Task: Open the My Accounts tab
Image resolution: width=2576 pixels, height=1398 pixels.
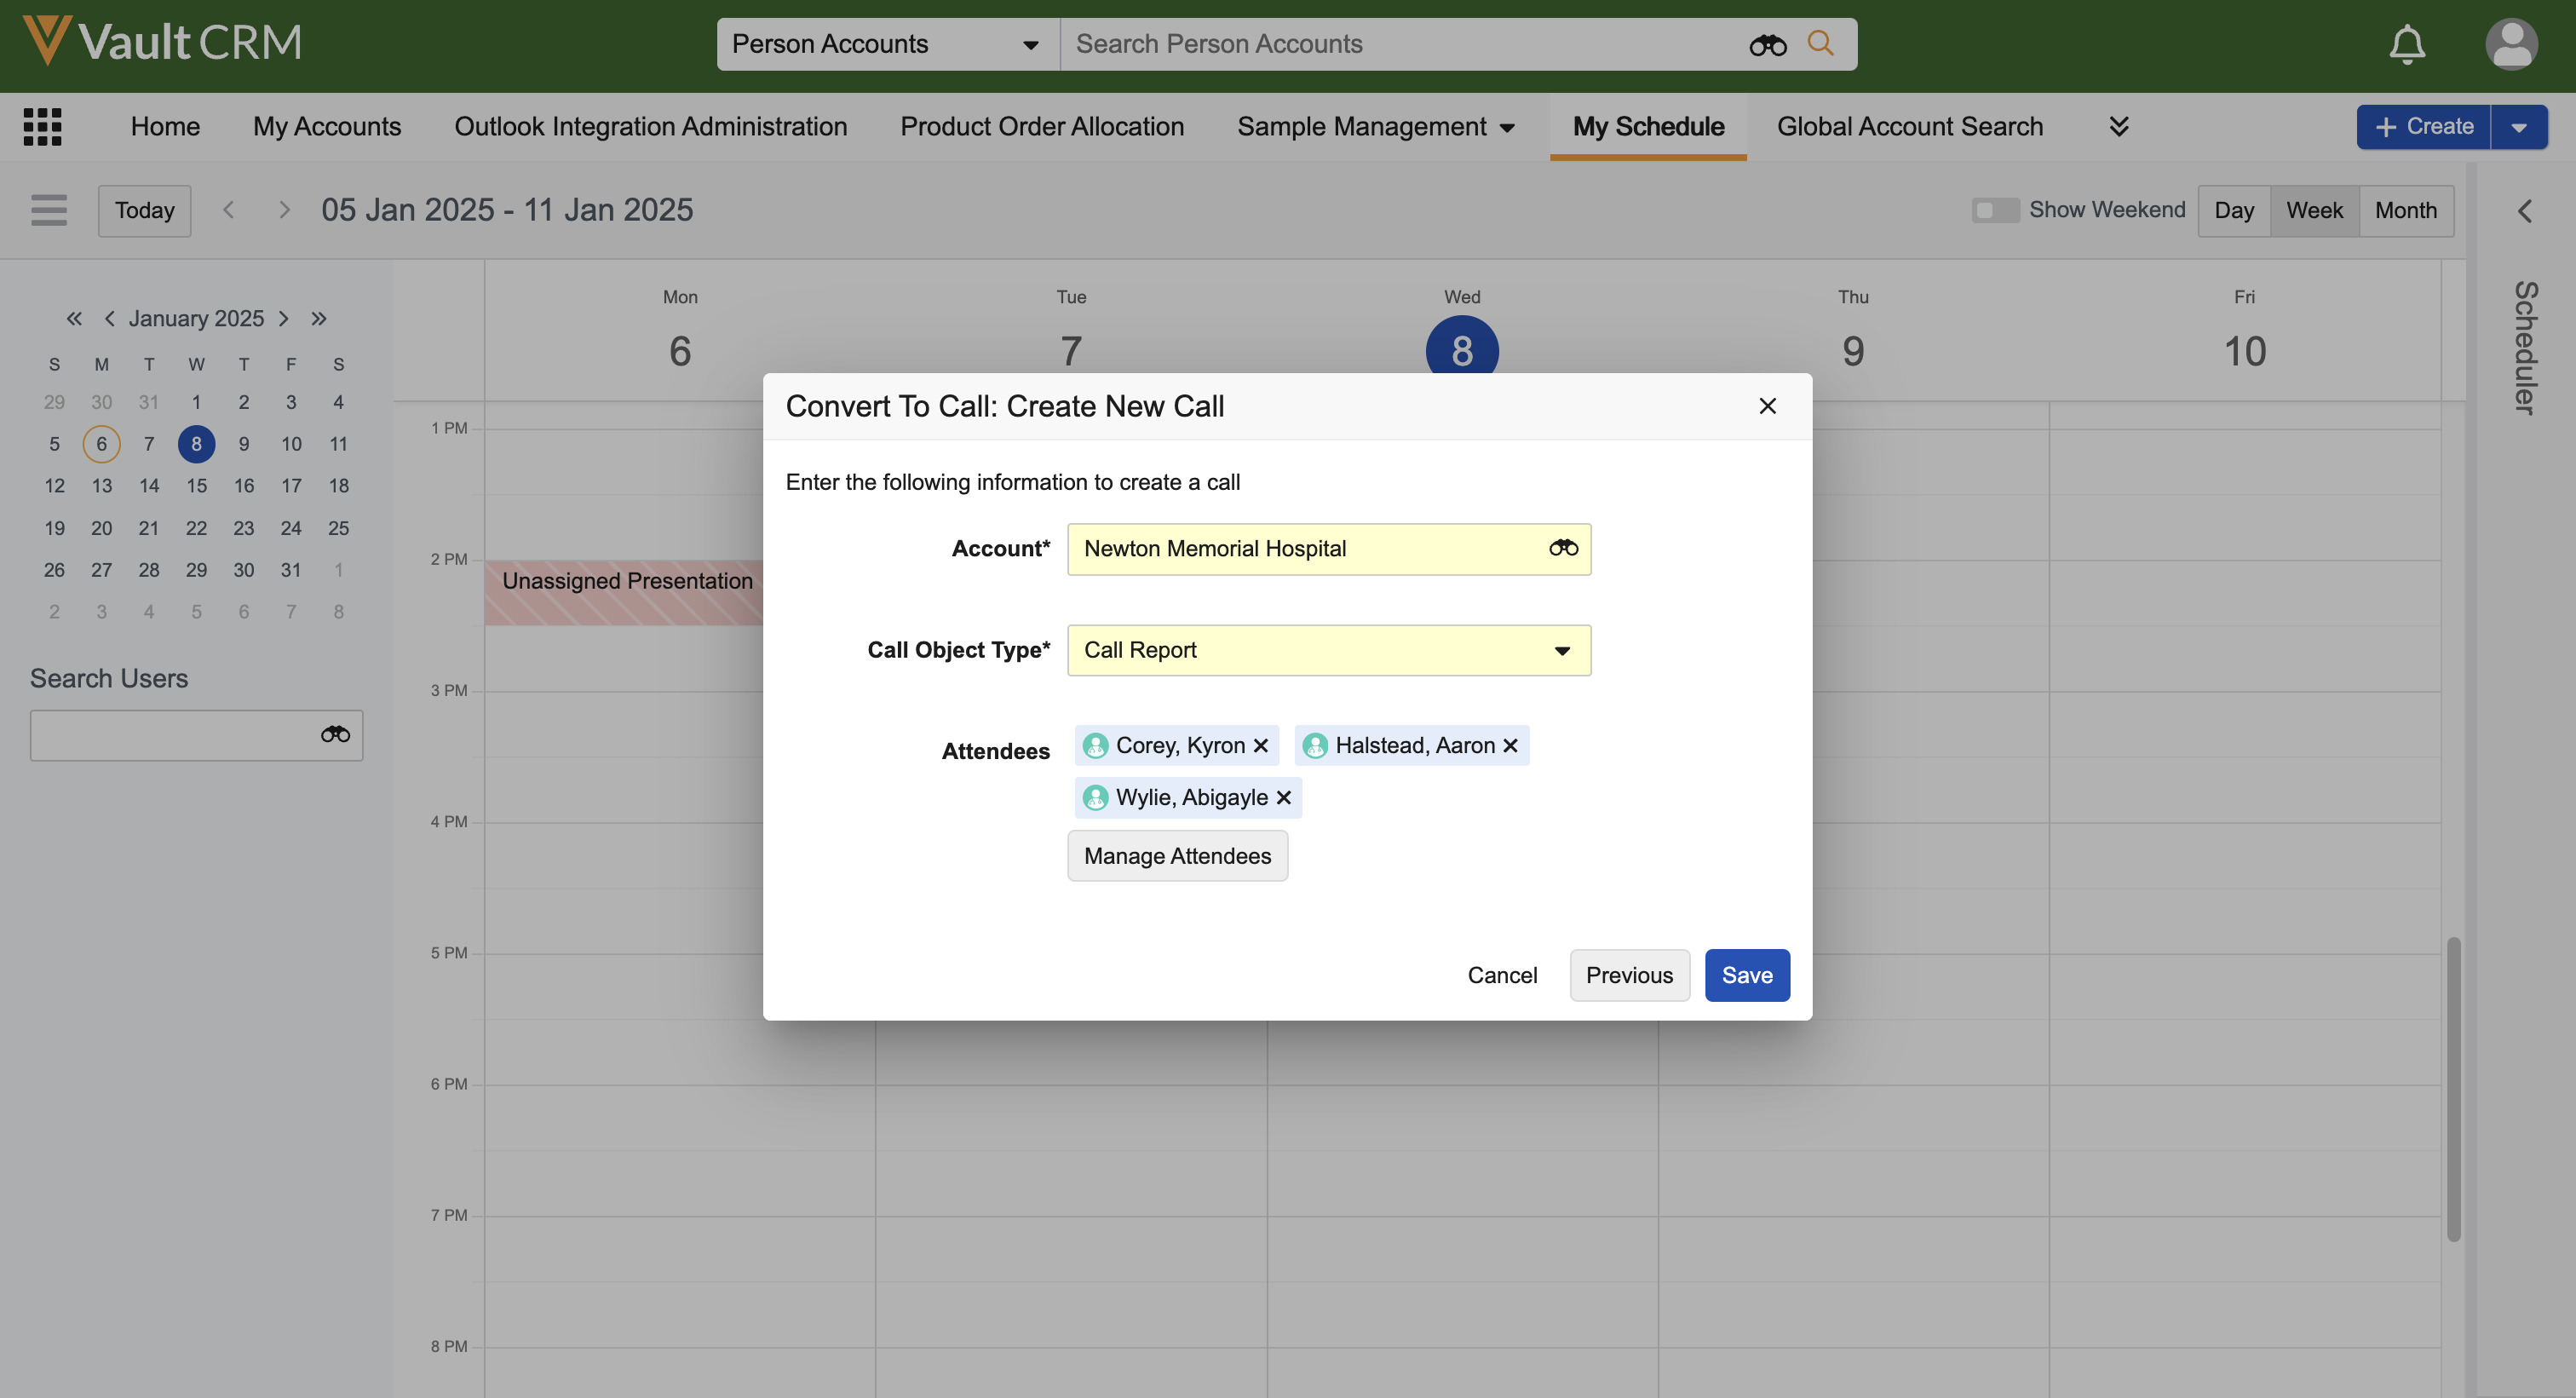Action: [x=327, y=126]
